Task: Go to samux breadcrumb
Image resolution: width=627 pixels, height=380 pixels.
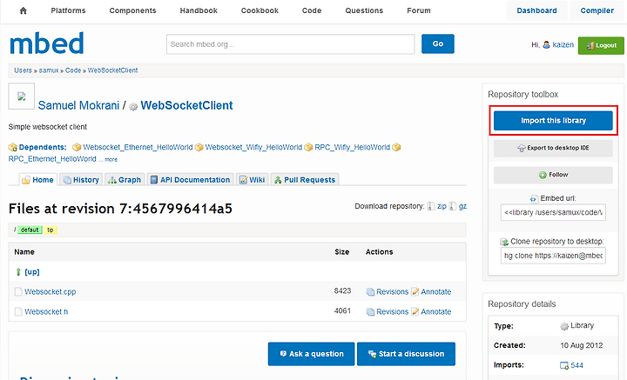Action: [49, 70]
